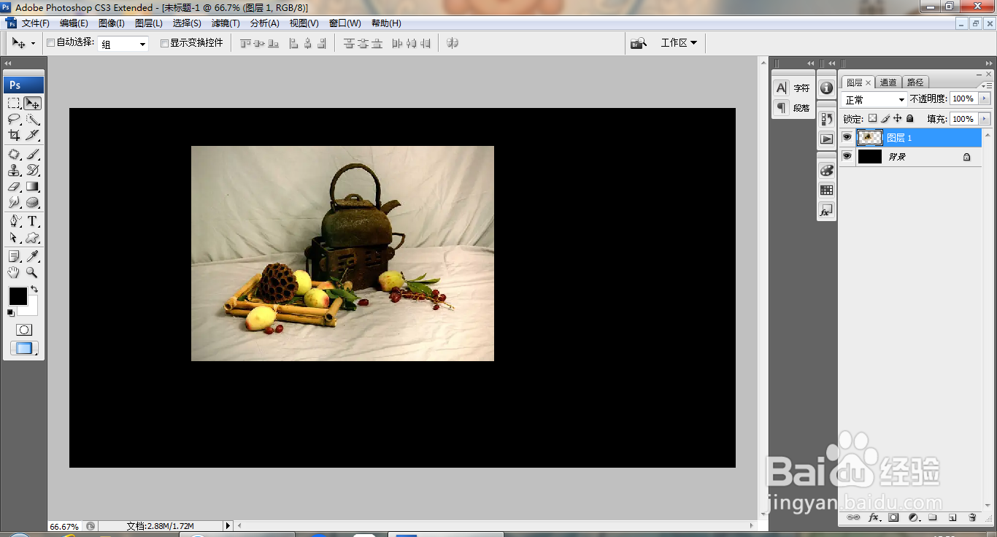
Task: Select the Notes tool
Action: [14, 257]
